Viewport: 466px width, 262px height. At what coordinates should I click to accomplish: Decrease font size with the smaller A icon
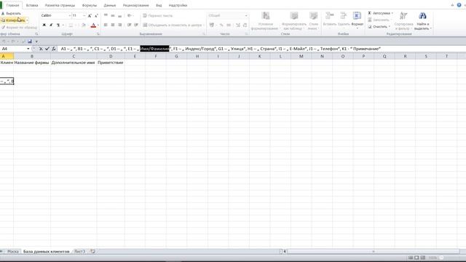(x=96, y=15)
